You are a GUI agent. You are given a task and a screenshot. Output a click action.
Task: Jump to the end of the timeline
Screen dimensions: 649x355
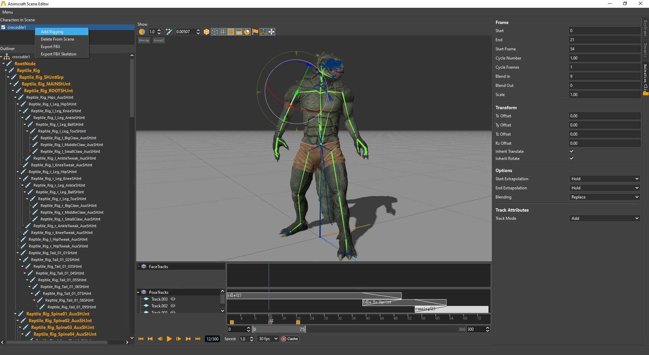coord(198,339)
